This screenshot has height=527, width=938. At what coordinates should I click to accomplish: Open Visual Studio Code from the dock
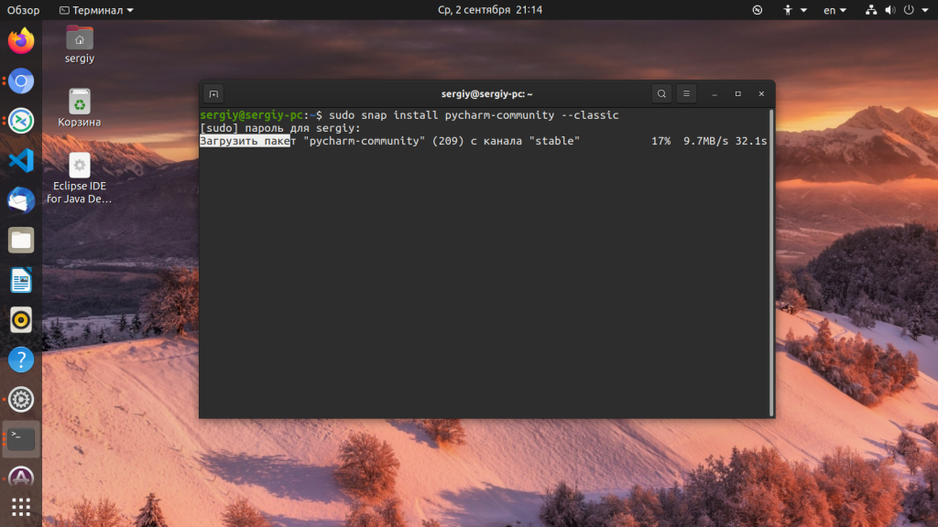coord(20,160)
